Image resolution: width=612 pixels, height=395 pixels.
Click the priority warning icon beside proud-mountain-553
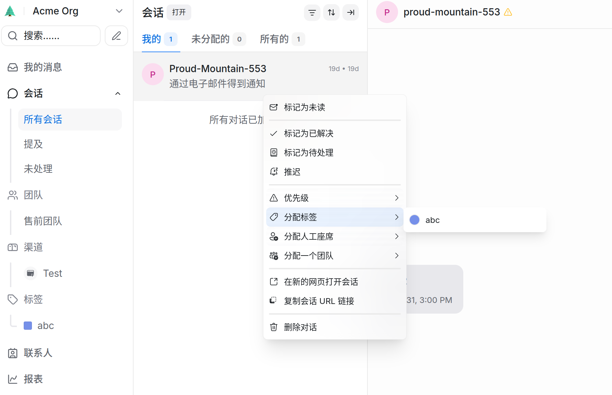tap(508, 12)
